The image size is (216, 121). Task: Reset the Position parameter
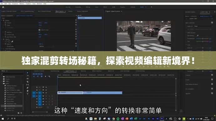click(x=76, y=22)
